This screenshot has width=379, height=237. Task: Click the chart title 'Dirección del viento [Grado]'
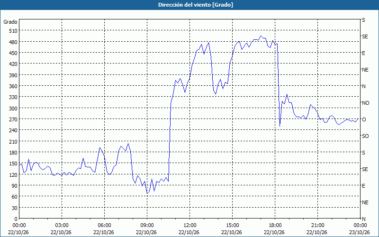coord(196,5)
